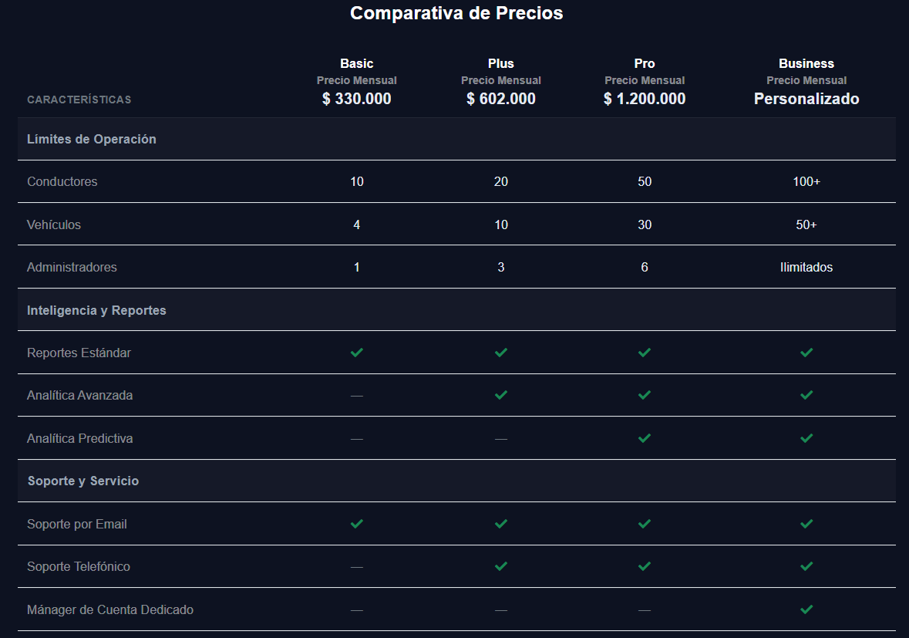Click Pro plan's Soporte por Email checkmark

(x=645, y=524)
